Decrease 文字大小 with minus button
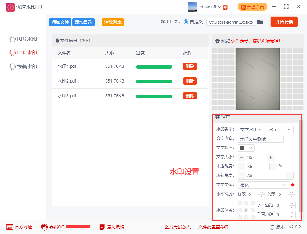 point(241,157)
